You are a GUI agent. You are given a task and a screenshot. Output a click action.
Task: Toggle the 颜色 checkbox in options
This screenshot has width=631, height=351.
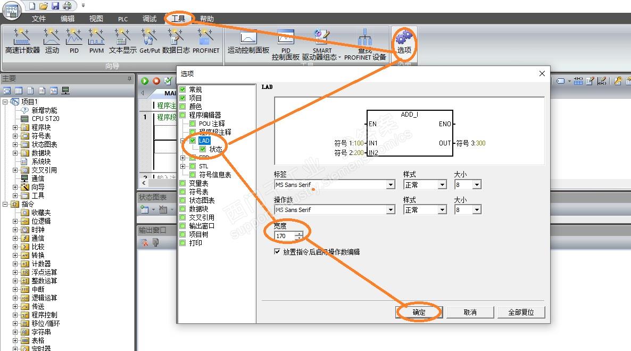(x=182, y=107)
